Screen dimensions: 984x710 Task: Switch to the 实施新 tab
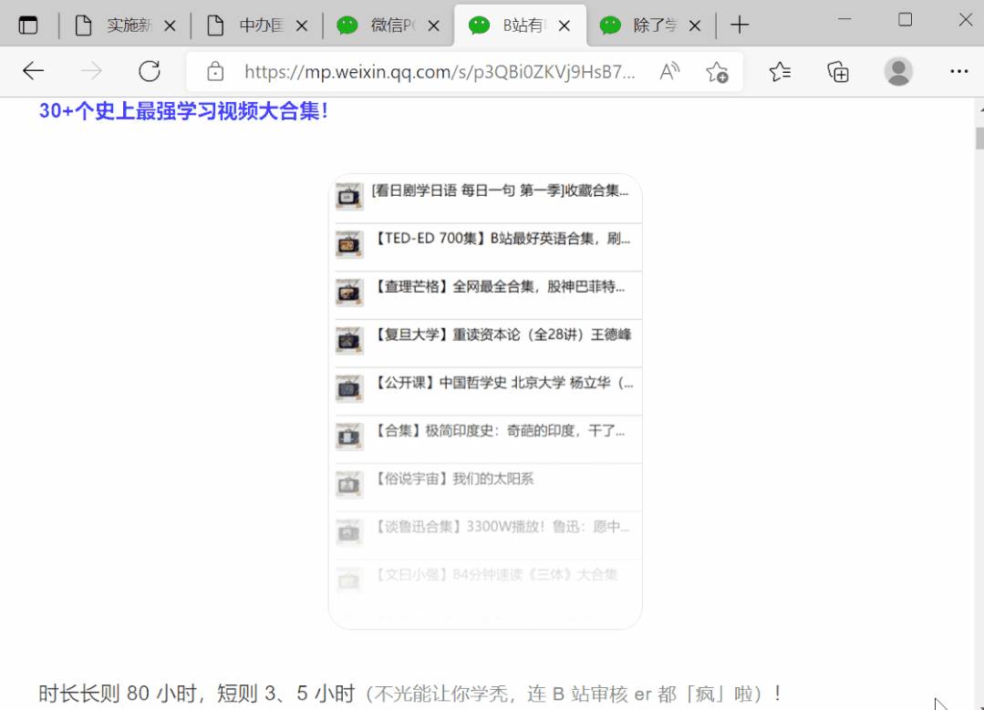pos(128,26)
